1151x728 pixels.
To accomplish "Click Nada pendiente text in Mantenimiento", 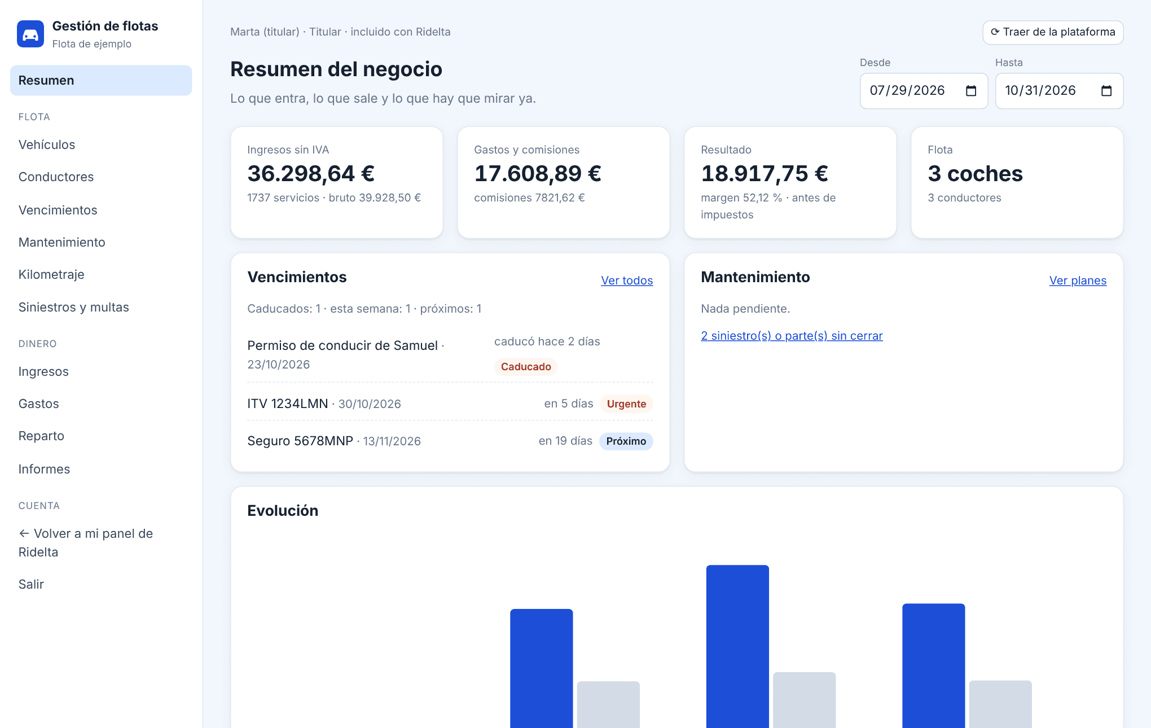I will pos(745,309).
